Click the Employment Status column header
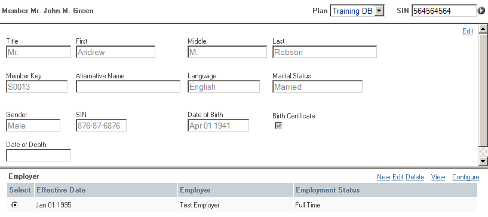Screen dimensions: 488x217 tap(385, 190)
